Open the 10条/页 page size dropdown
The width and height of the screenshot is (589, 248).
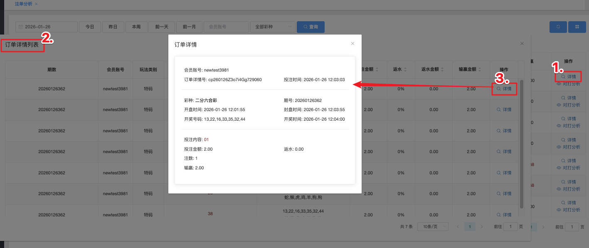coord(433,226)
